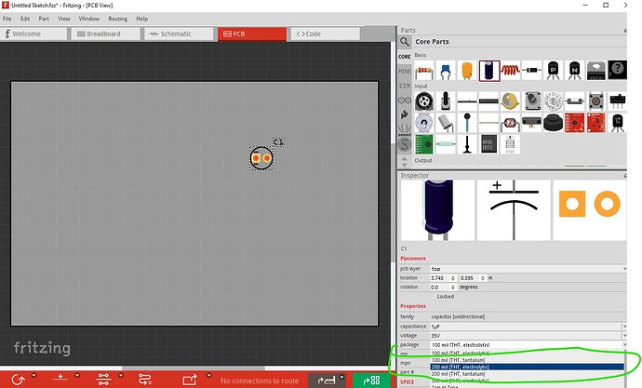Open the parts search magnifier

(x=405, y=42)
